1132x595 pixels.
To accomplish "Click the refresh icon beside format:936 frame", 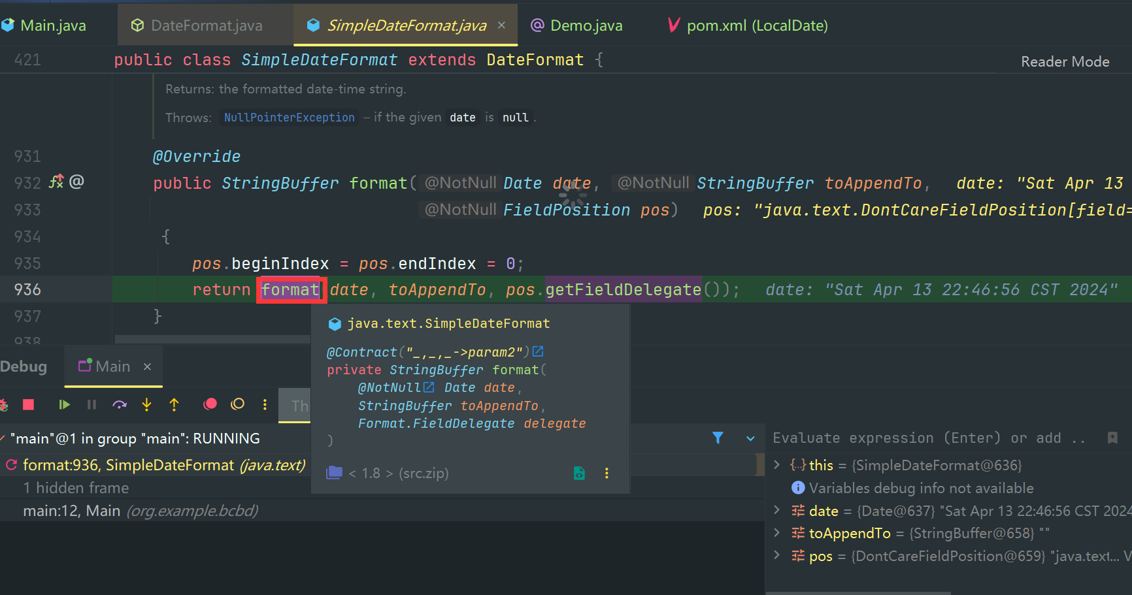I will tap(11, 464).
